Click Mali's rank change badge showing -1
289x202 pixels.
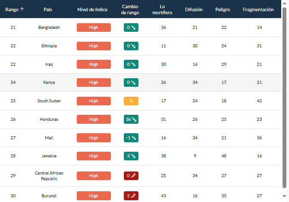click(131, 138)
